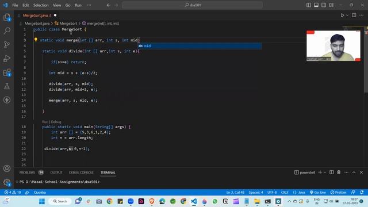Open the File menu
This screenshot has width=368, height=207.
click(x=15, y=5)
